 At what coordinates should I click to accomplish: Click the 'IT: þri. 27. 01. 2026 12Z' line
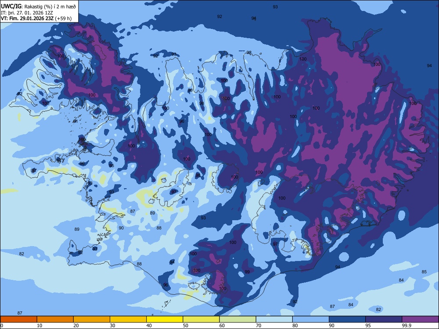point(27,13)
